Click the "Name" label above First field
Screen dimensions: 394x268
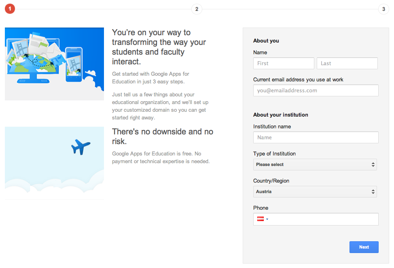point(260,53)
